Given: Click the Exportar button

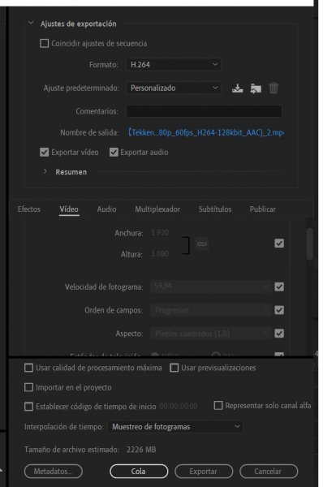Looking at the screenshot, I should pyautogui.click(x=204, y=471).
